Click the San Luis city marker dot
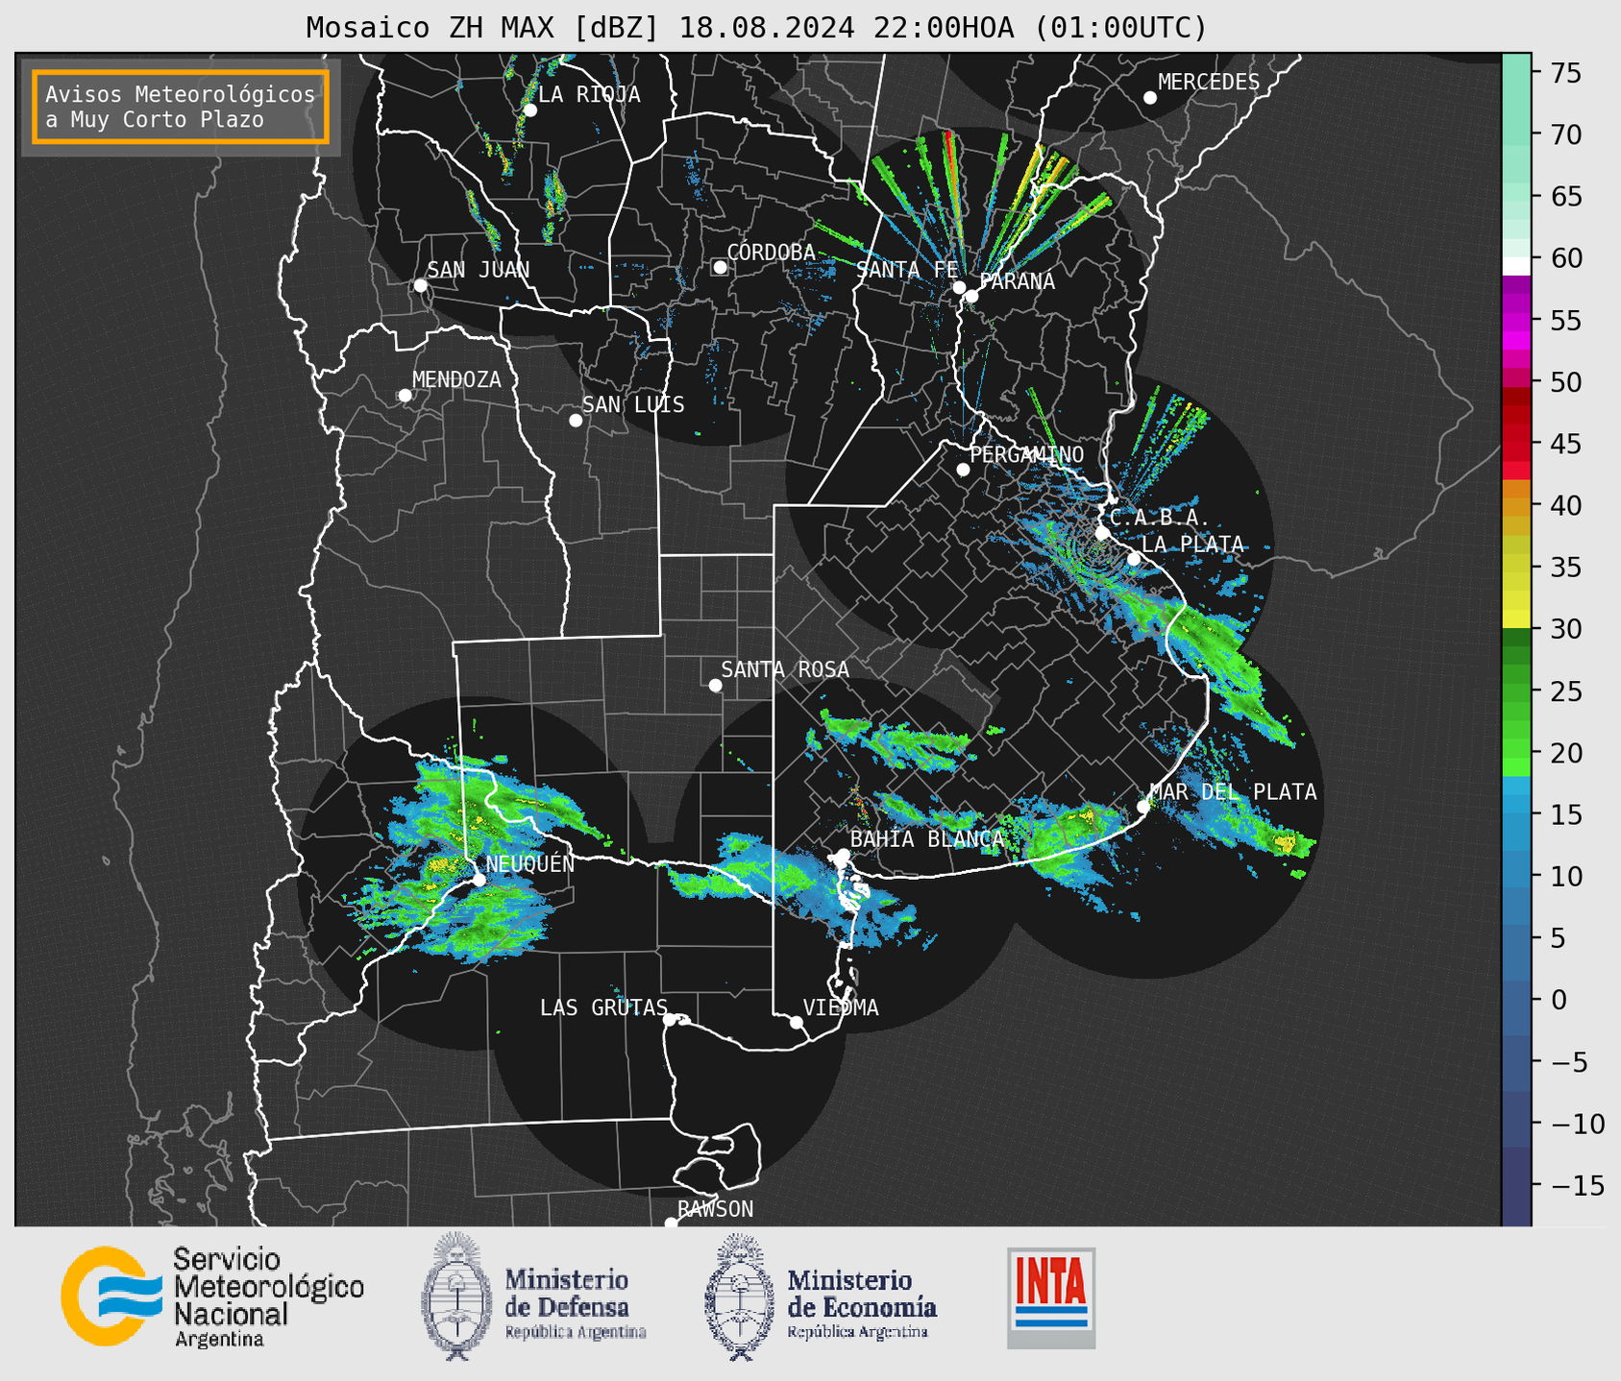Screen dimensions: 1621x1381 [x=576, y=421]
